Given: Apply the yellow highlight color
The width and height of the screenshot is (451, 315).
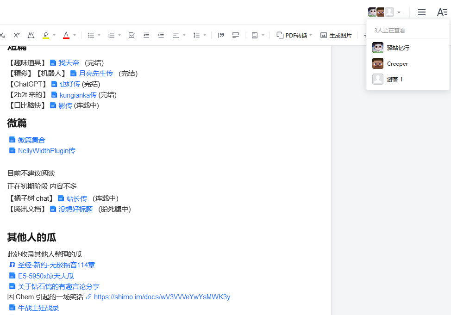Looking at the screenshot, I should point(46,35).
